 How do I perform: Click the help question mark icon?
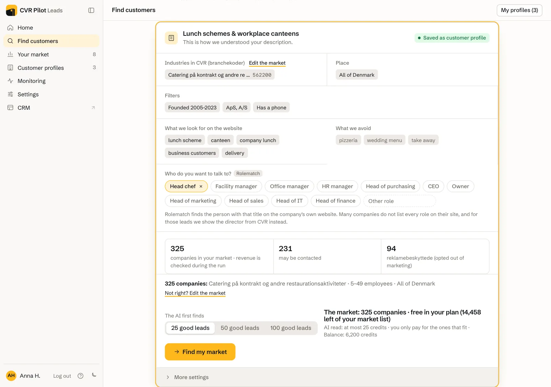pyautogui.click(x=81, y=376)
